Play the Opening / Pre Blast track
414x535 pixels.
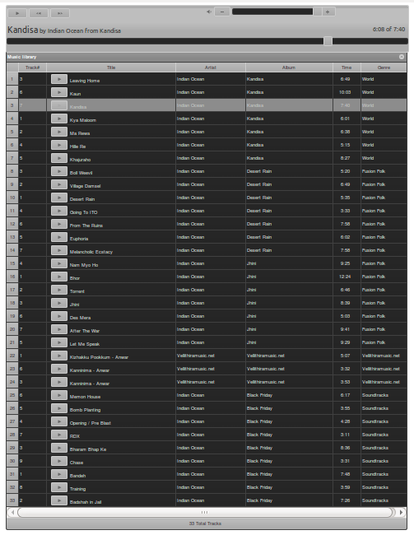(59, 421)
